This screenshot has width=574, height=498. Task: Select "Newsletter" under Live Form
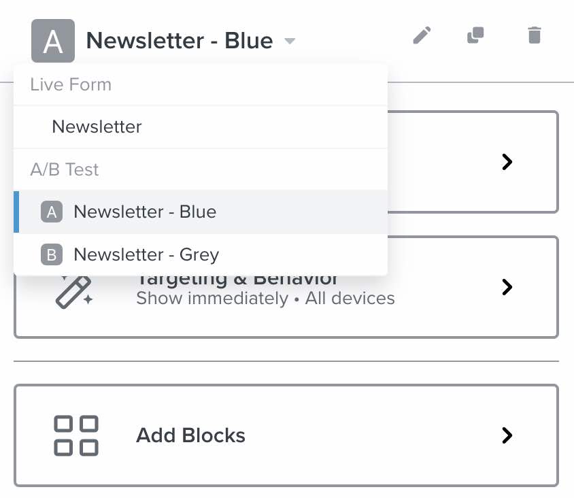97,127
